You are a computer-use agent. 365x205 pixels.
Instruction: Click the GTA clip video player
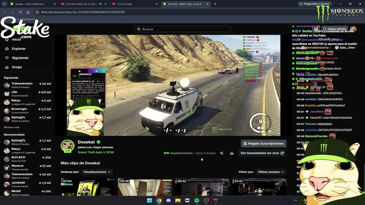click(x=173, y=85)
